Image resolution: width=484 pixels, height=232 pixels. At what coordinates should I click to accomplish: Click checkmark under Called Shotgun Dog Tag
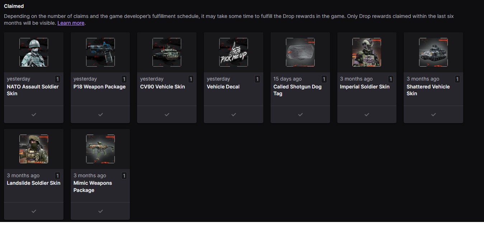tap(300, 115)
